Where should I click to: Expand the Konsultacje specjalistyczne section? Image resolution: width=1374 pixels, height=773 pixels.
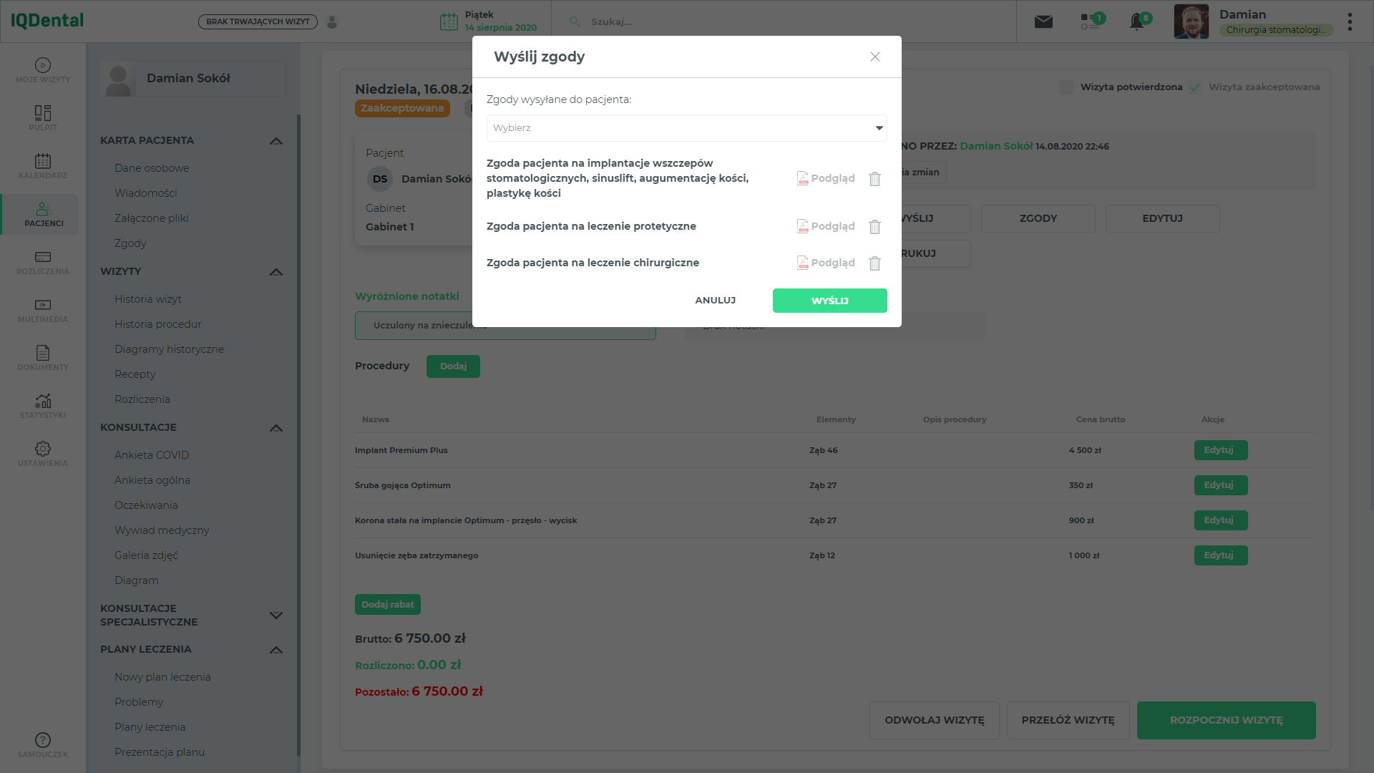click(x=276, y=616)
